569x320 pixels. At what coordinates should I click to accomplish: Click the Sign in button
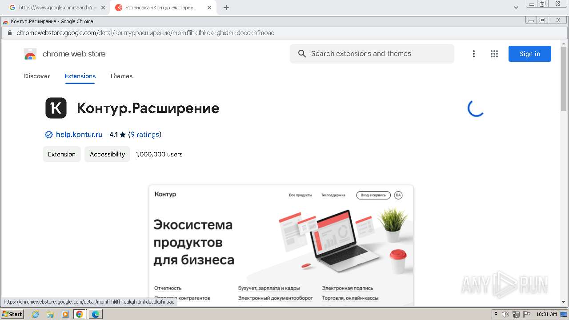pyautogui.click(x=530, y=54)
